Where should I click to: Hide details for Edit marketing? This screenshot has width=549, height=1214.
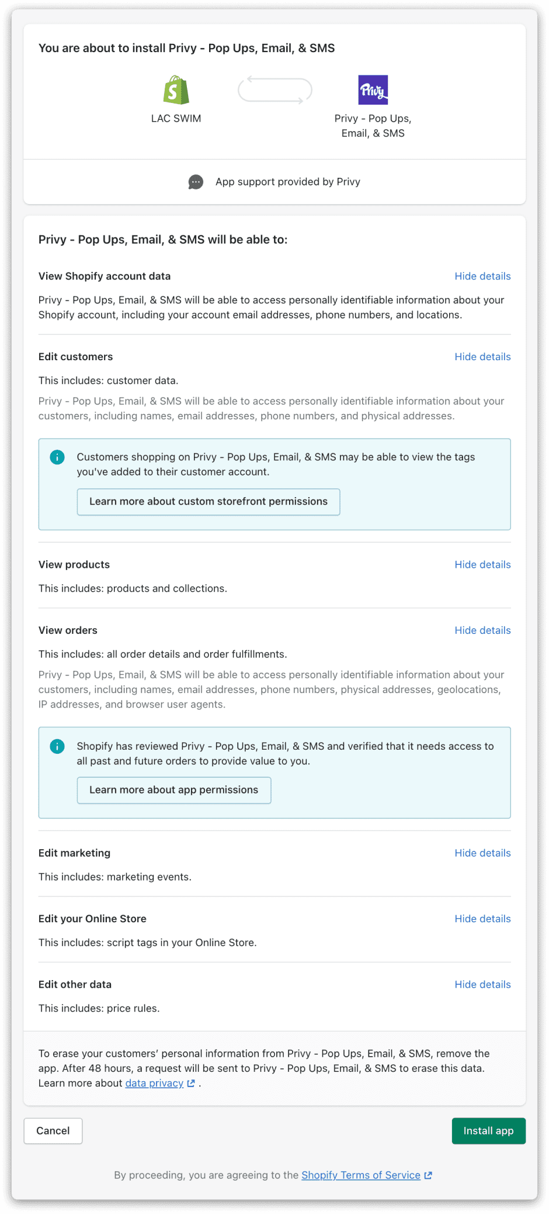pyautogui.click(x=482, y=853)
